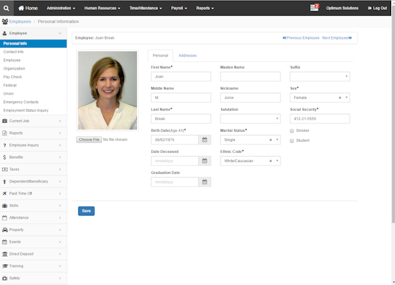Click the Choose File button

tap(89, 140)
